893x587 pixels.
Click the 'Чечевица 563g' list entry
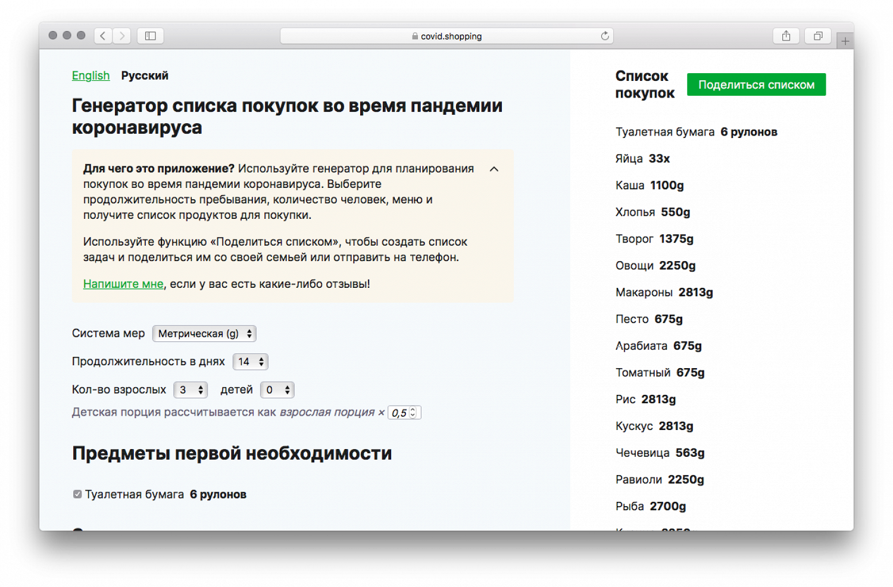[660, 453]
